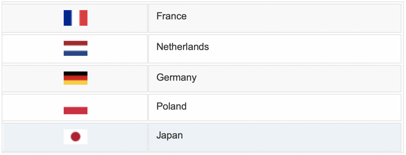
Task: Click the blue stripe of France's flag
Action: click(68, 18)
